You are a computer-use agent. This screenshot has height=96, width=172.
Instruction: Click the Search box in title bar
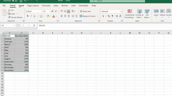117,1
